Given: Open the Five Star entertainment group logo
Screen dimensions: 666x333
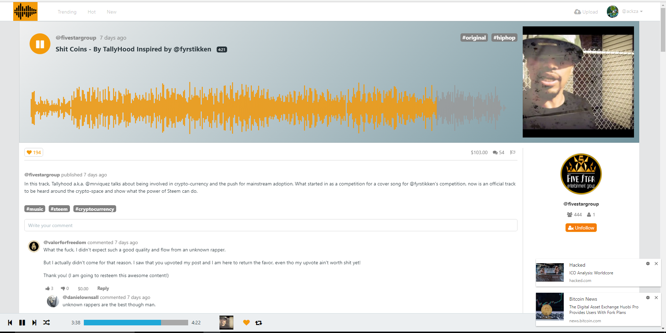Looking at the screenshot, I should pos(581,174).
